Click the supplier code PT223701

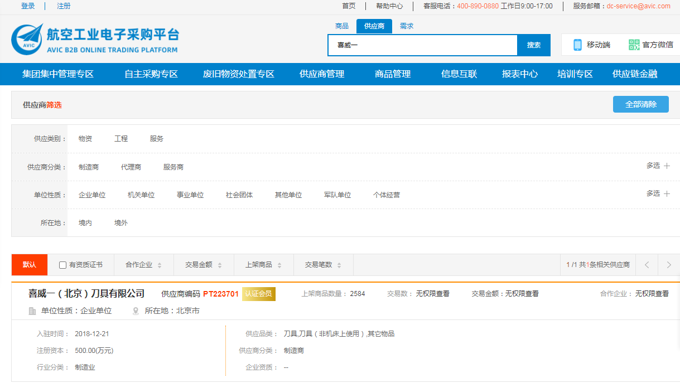[221, 294]
